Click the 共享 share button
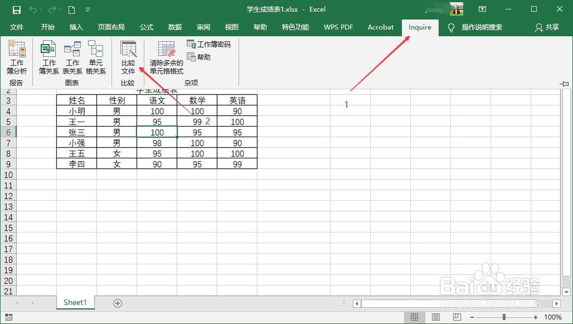Image resolution: width=573 pixels, height=324 pixels. click(x=547, y=28)
